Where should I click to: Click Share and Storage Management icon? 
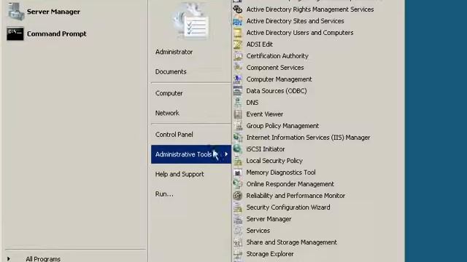pyautogui.click(x=238, y=242)
